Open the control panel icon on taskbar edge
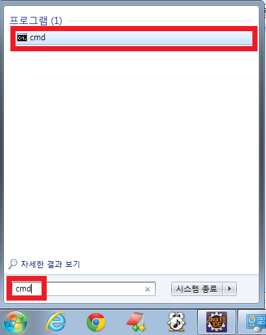The width and height of the screenshot is (266, 335). (256, 323)
